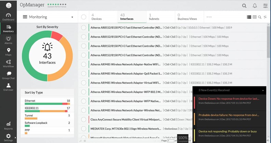
Task: Filter by Ethernet severity bar
Action: click(47, 104)
